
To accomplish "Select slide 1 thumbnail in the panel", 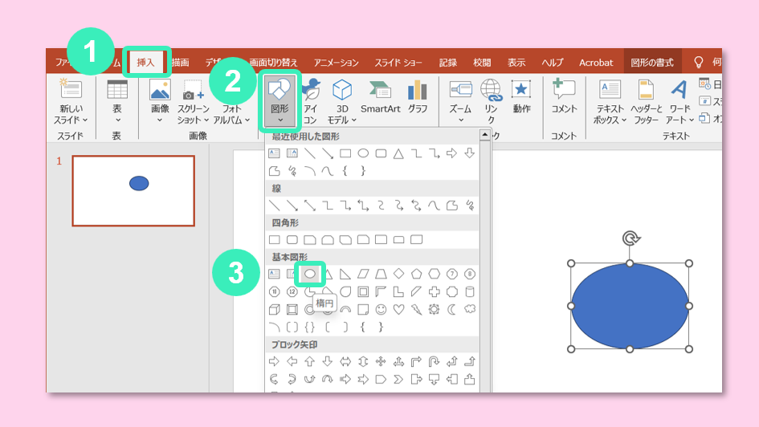I will click(133, 191).
